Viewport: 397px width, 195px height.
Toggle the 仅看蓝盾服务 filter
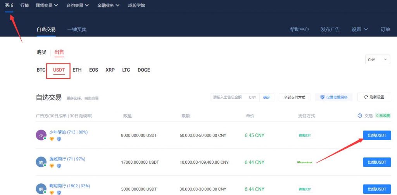click(x=334, y=97)
